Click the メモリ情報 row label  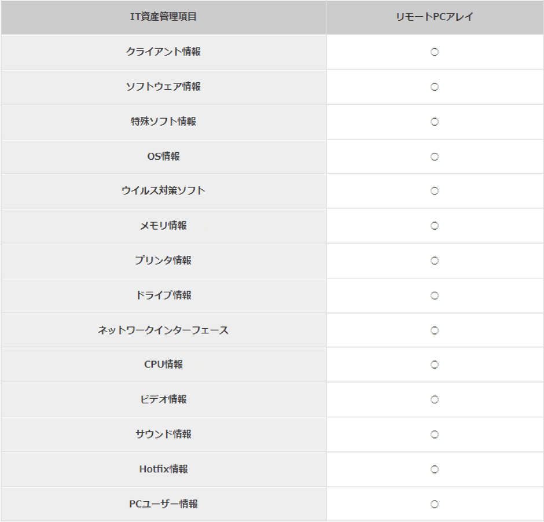[x=163, y=226]
